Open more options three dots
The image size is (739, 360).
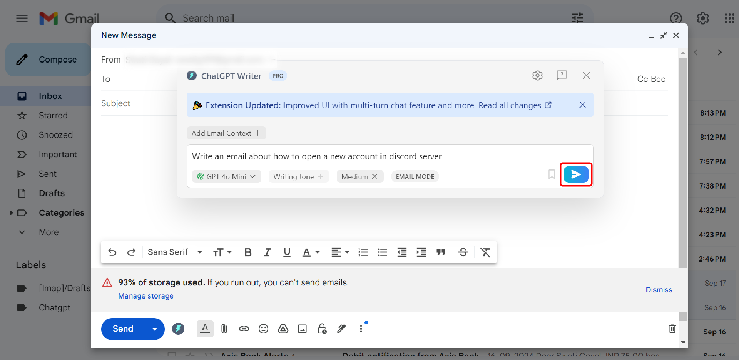361,328
